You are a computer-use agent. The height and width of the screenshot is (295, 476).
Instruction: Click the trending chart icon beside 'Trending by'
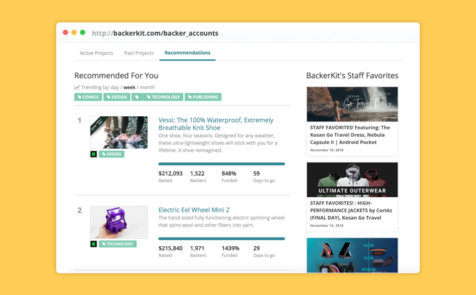[77, 87]
